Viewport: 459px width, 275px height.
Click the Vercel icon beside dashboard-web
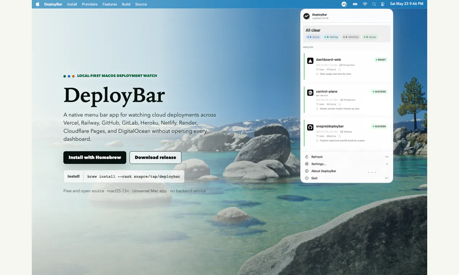coord(310,61)
